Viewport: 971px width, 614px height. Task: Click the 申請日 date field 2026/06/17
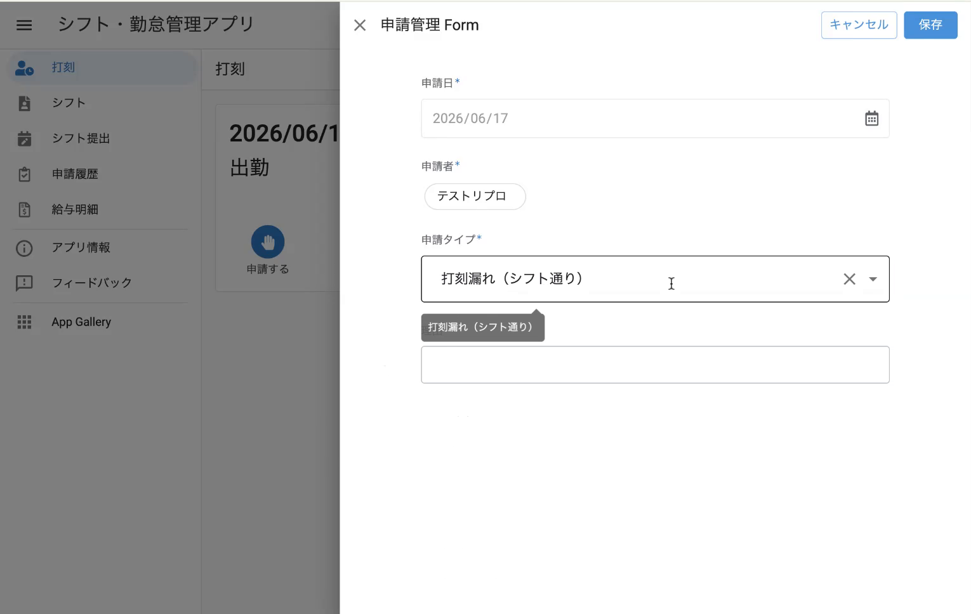point(655,119)
